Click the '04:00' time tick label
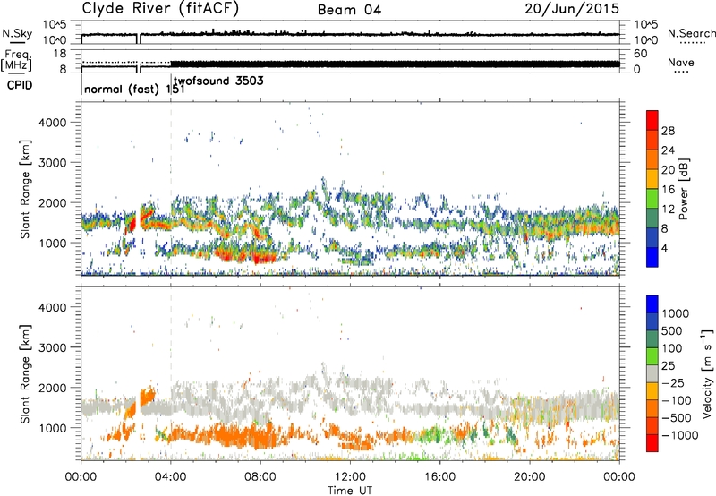 tap(171, 477)
